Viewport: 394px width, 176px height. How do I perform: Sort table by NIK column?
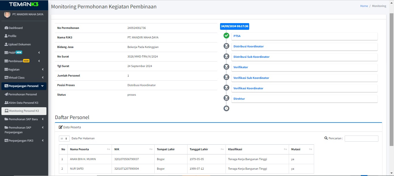coord(133,149)
